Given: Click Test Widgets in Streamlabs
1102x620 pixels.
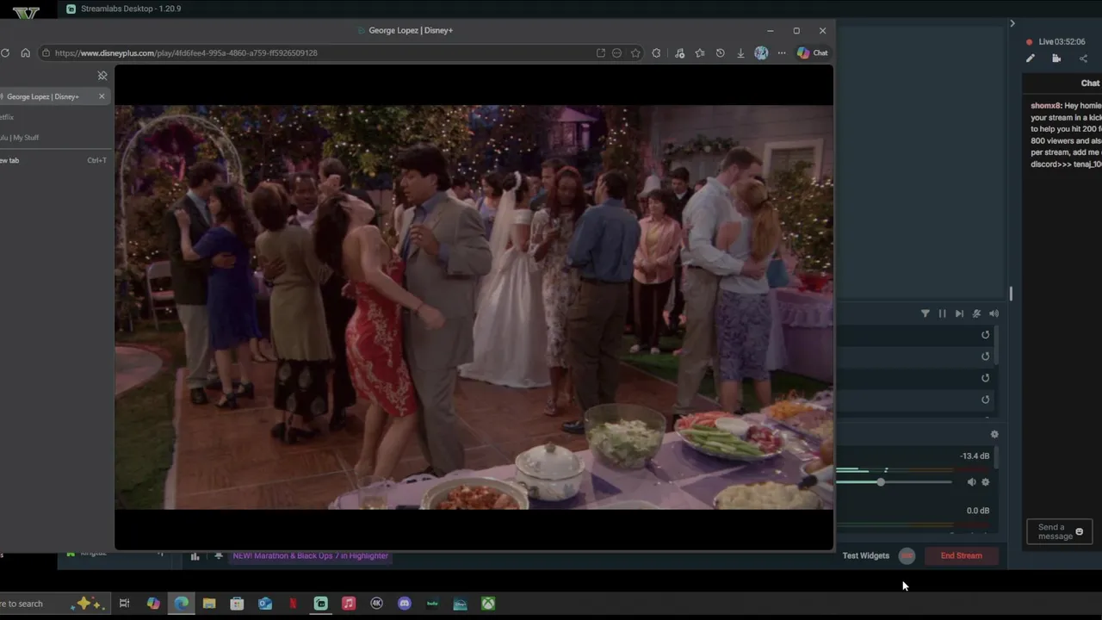Looking at the screenshot, I should click(x=865, y=555).
